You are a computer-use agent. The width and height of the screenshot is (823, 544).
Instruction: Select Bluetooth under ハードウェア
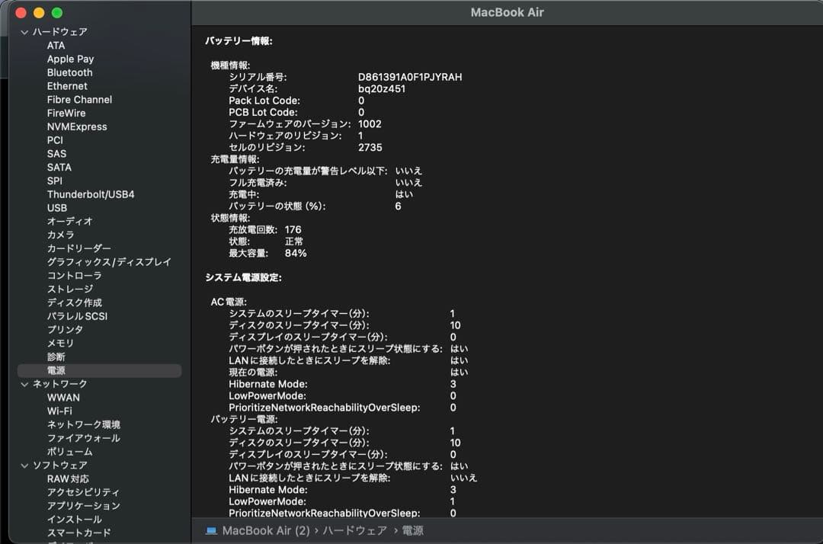click(68, 72)
